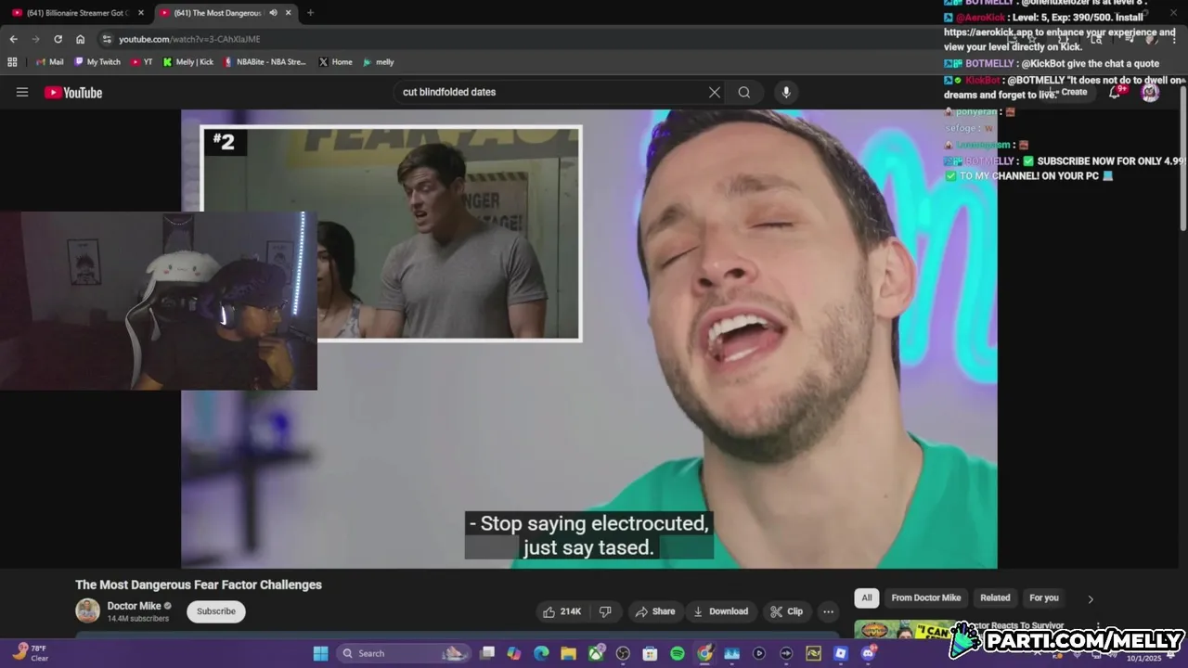Open the melly bookmark
Image resolution: width=1188 pixels, height=668 pixels.
tap(379, 62)
